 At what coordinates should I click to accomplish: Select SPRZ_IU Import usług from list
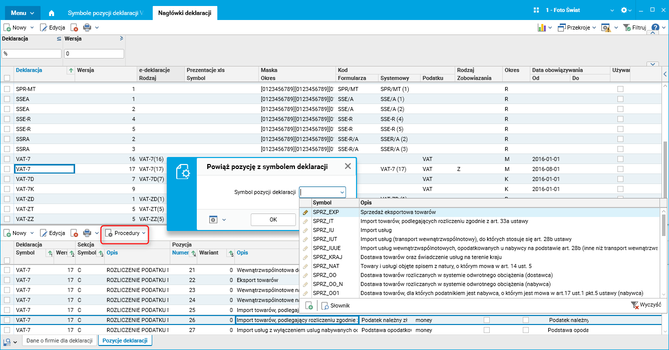point(323,230)
